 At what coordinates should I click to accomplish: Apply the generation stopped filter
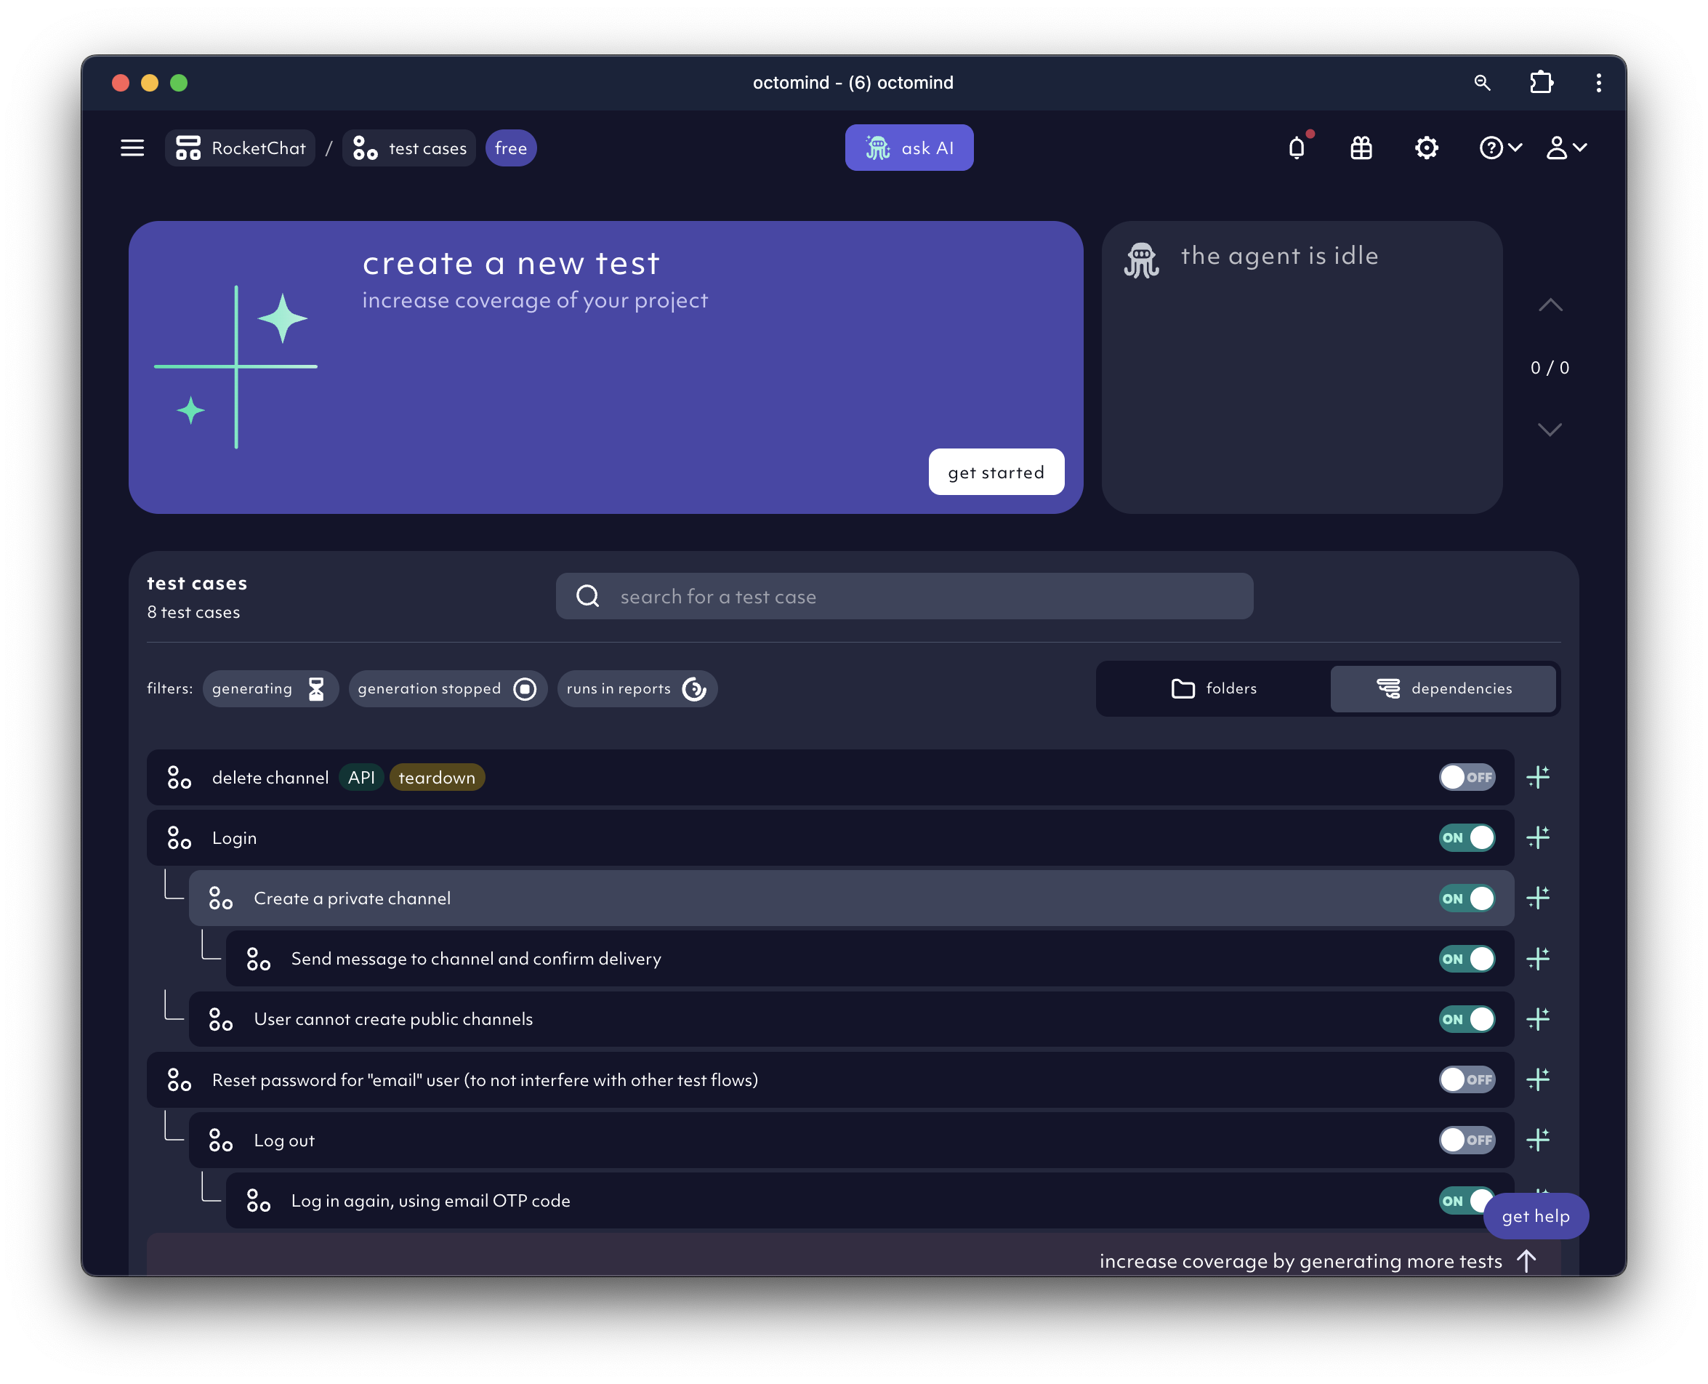click(448, 689)
